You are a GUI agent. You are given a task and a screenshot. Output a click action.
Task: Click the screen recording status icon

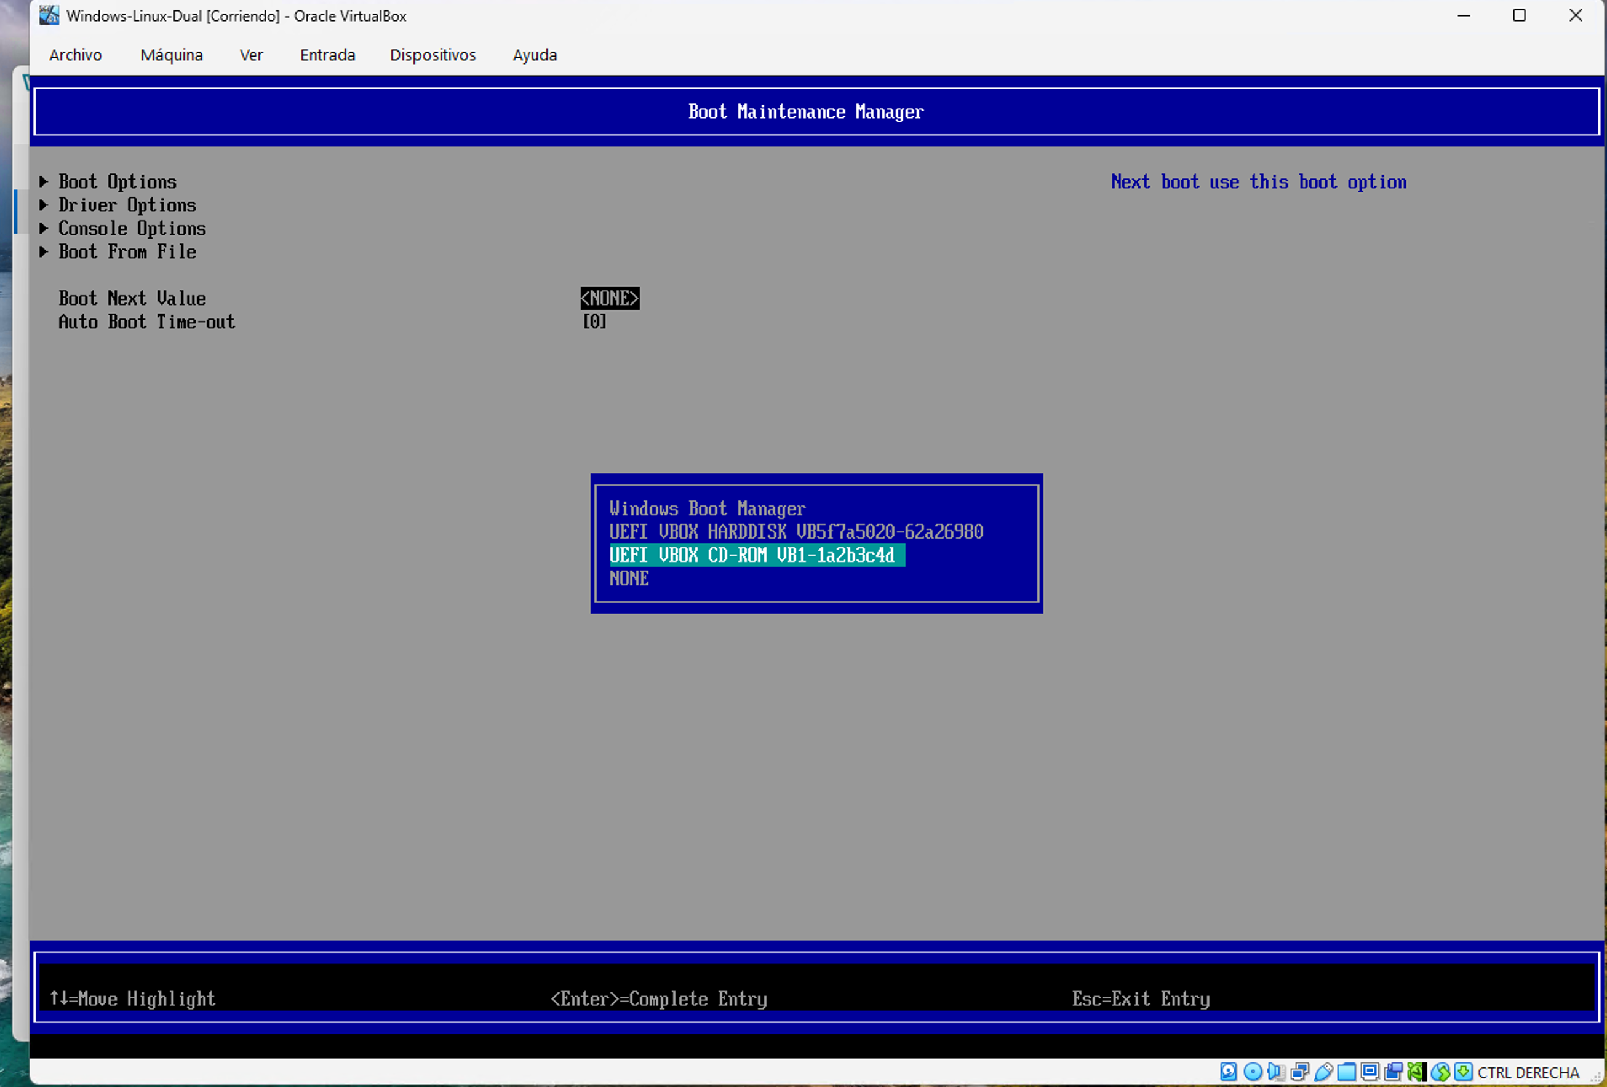[x=1394, y=1072]
